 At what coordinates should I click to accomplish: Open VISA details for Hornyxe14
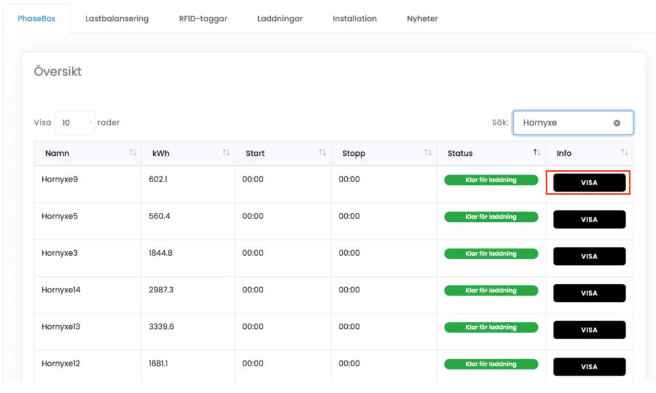[589, 293]
